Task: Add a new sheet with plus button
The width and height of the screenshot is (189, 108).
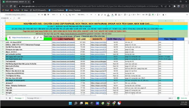Action: click(x=6, y=98)
